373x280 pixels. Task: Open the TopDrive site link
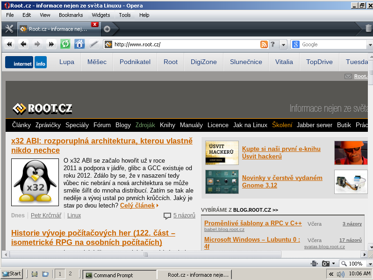coord(319,62)
